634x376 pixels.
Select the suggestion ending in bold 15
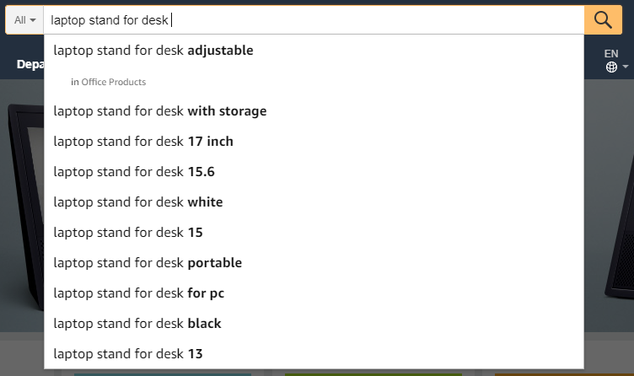point(128,232)
